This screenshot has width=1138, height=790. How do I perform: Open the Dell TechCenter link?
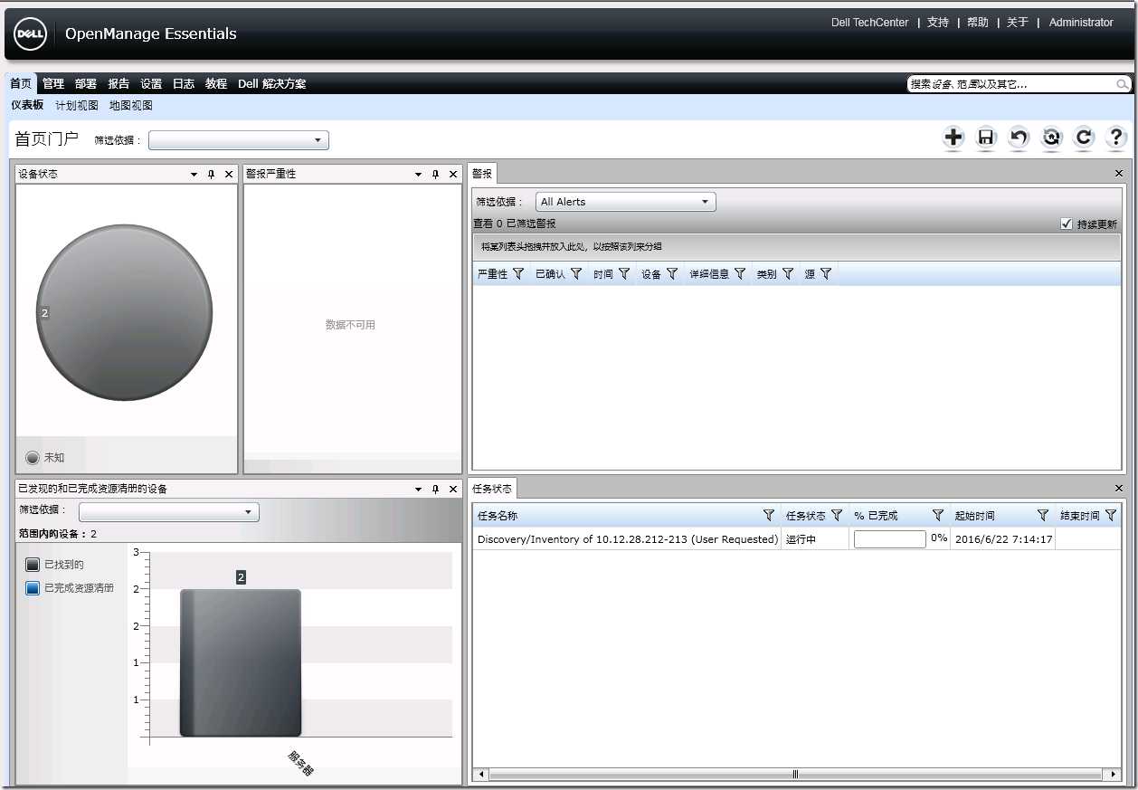(x=869, y=23)
